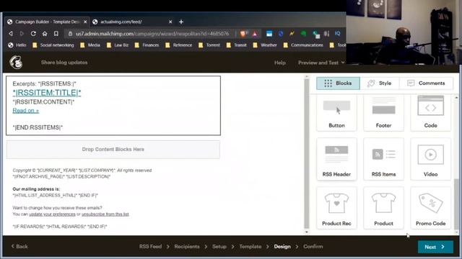Click the email preview scrollbar

[x=306, y=153]
